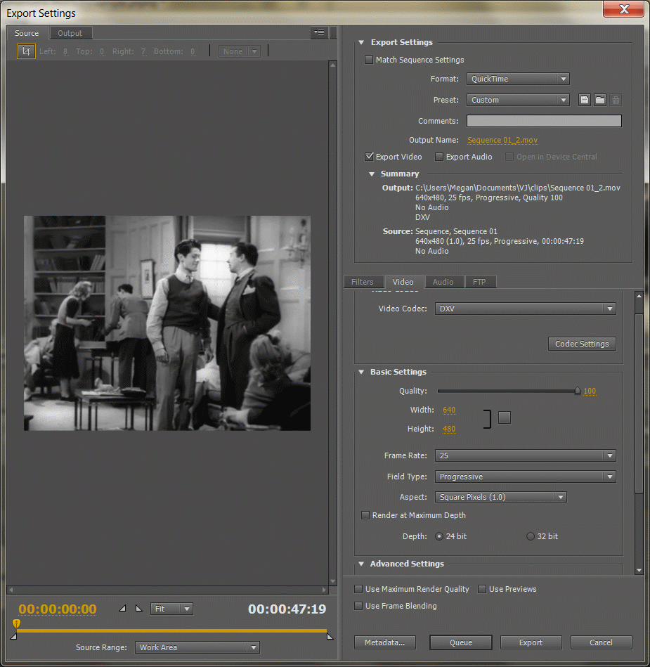Click the Set Out Point triangle icon
Viewport: 650px width, 667px height.
coord(138,609)
